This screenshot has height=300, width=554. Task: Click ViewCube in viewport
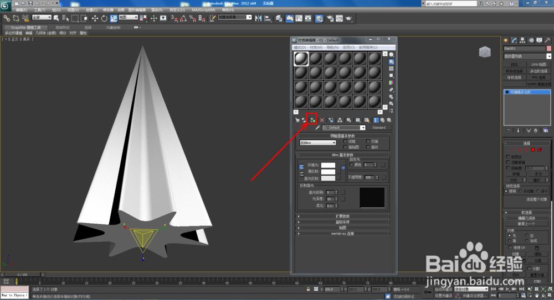(x=485, y=52)
